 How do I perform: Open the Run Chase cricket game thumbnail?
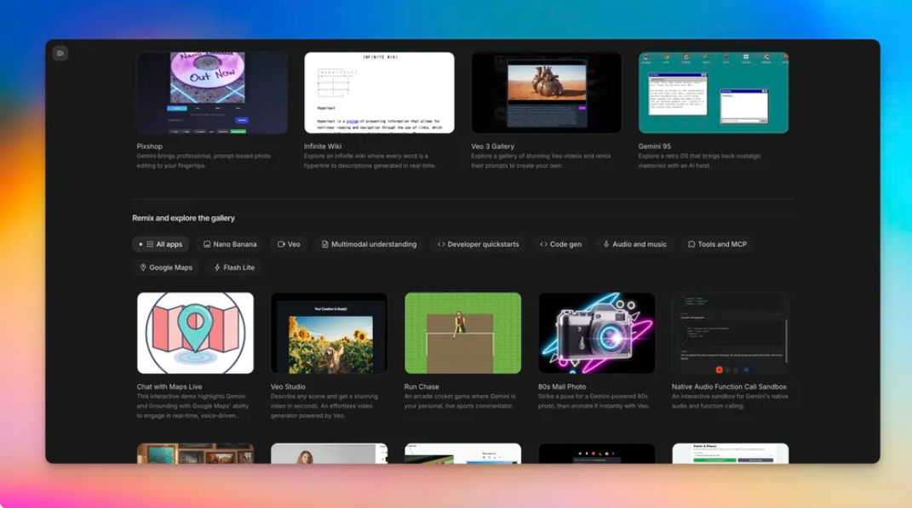(x=462, y=332)
